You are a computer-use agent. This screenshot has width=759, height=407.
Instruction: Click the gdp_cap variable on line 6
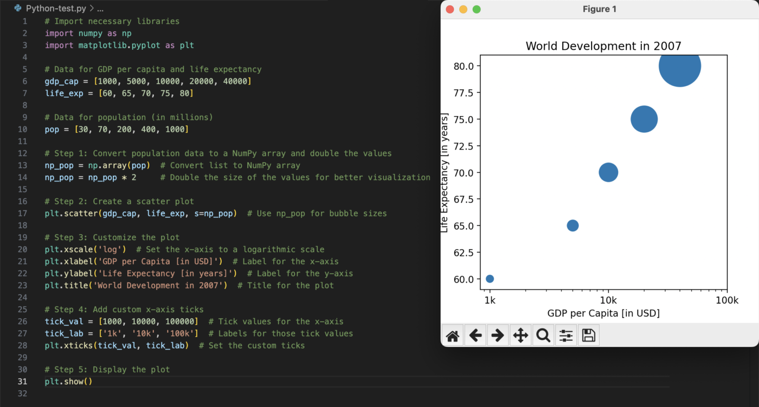pos(61,81)
